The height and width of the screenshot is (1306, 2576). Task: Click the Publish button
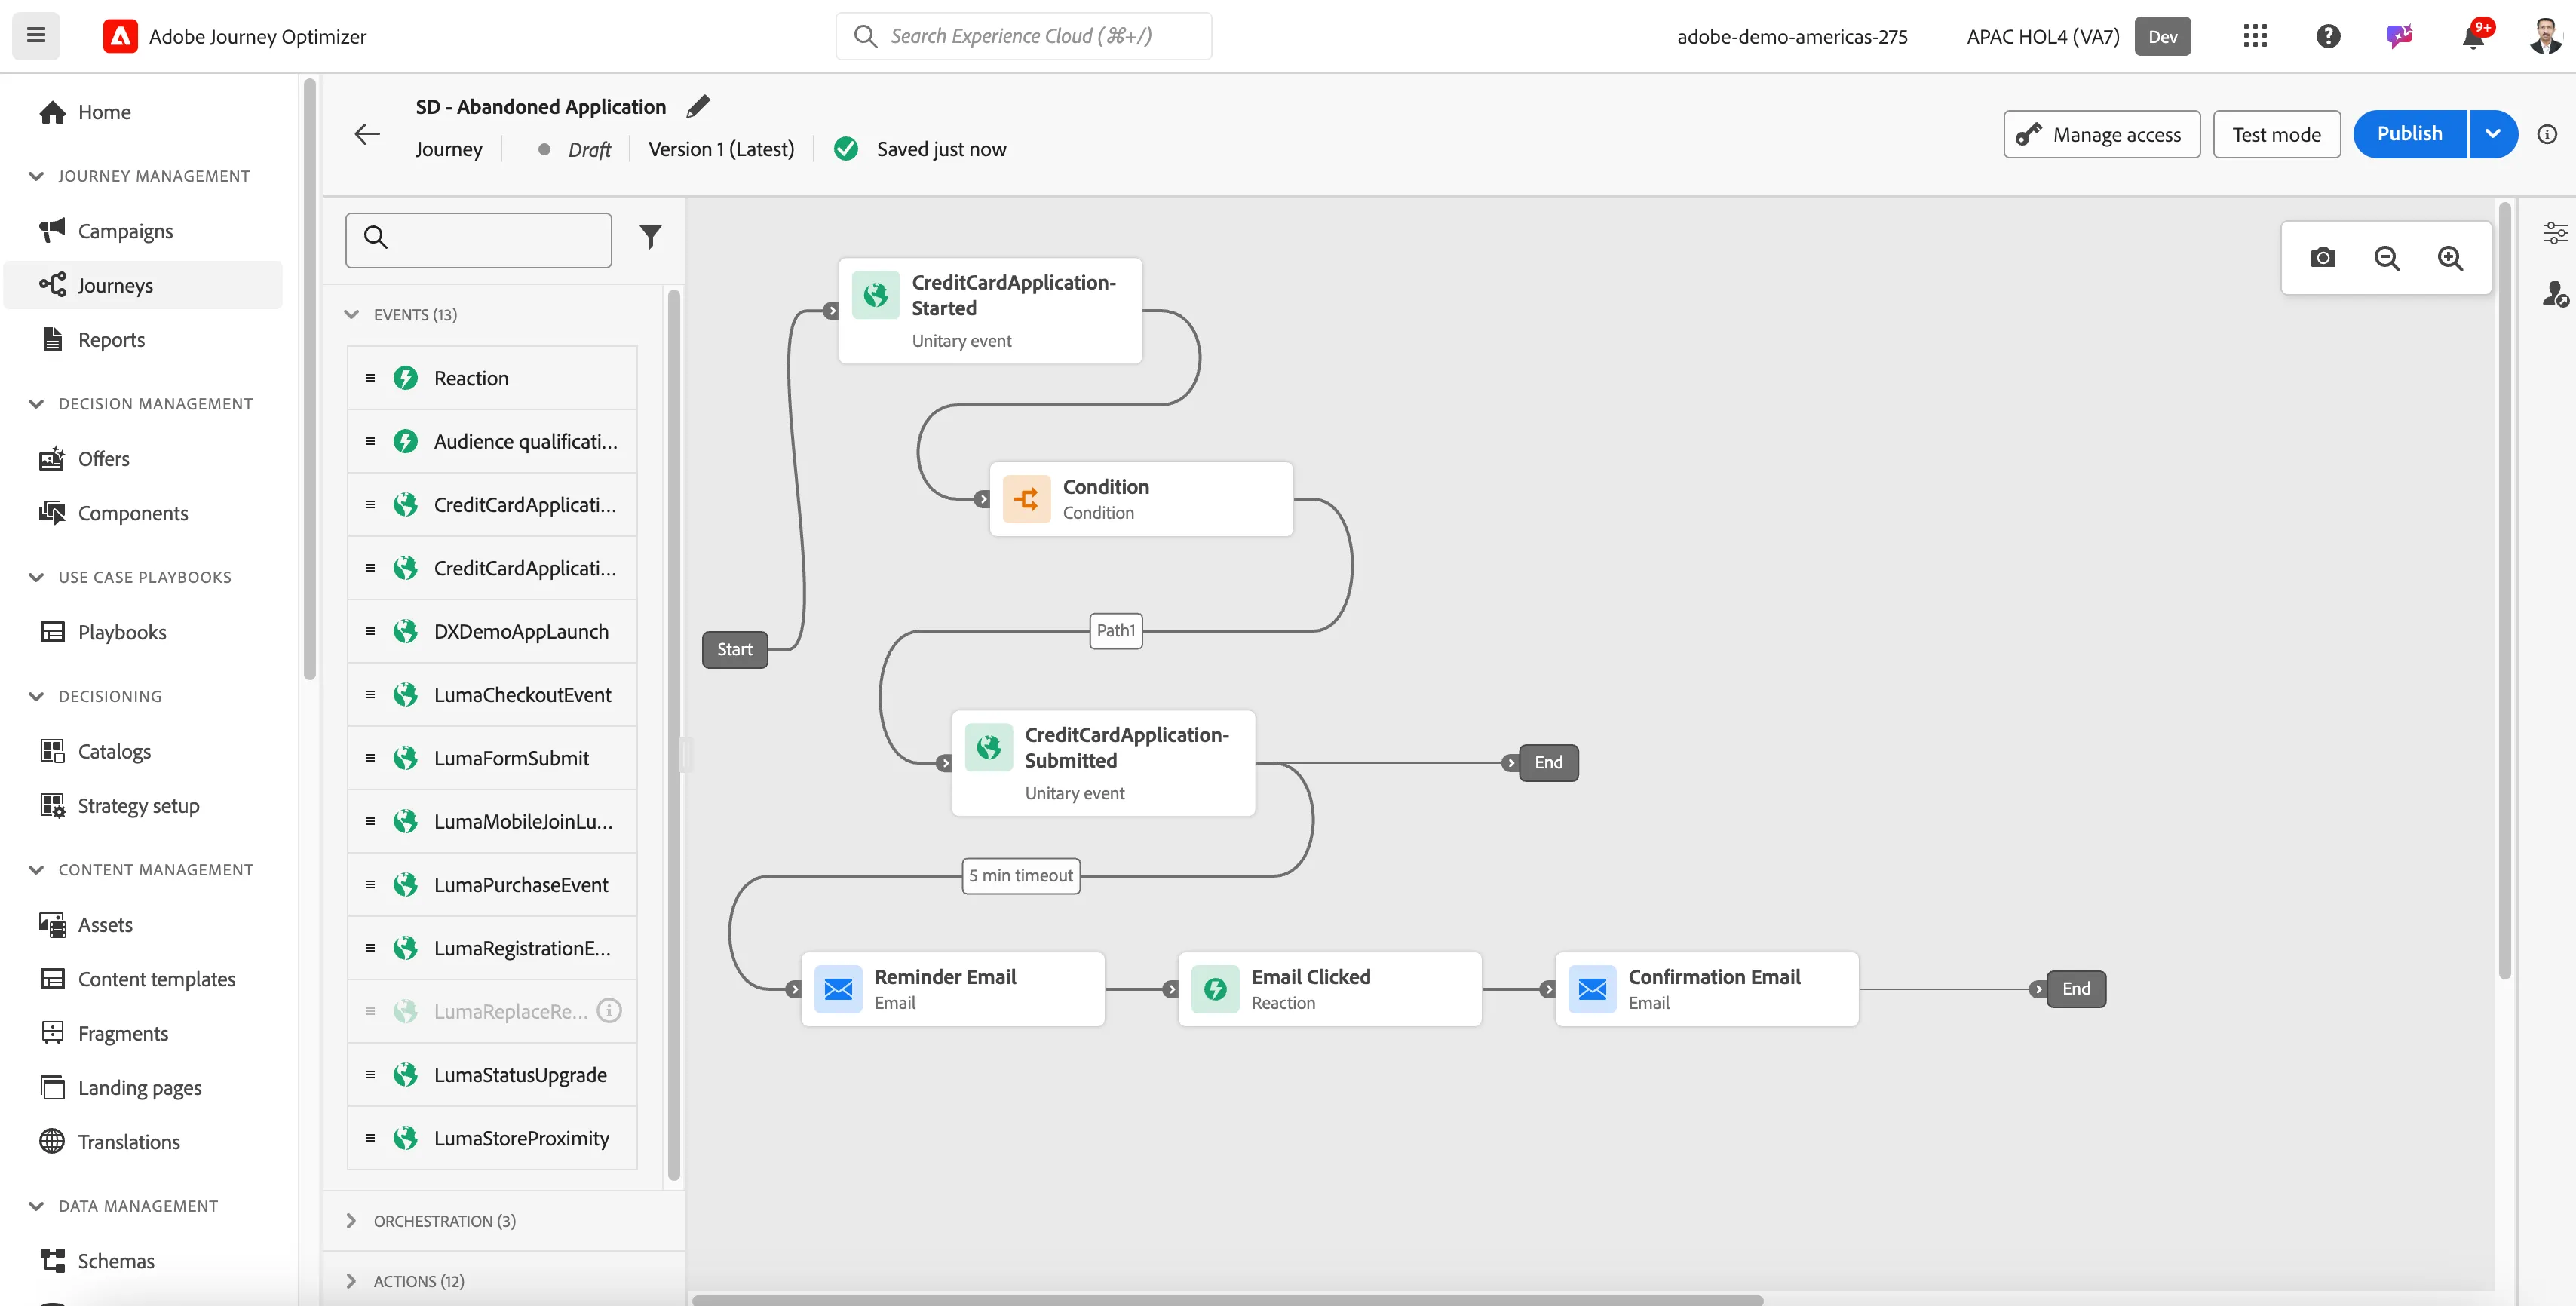2410,134
